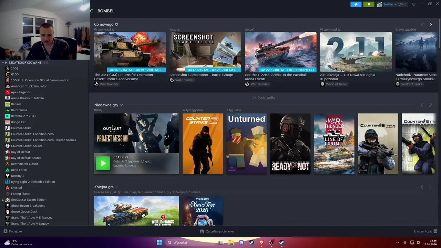Select Goose Goose Duck in library

pos(24,211)
